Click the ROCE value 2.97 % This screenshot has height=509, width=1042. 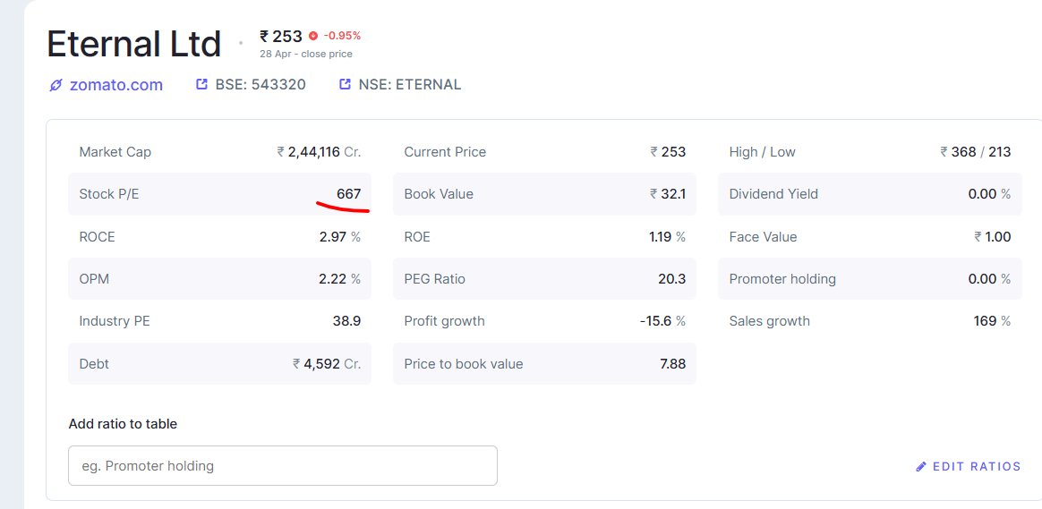(x=339, y=236)
